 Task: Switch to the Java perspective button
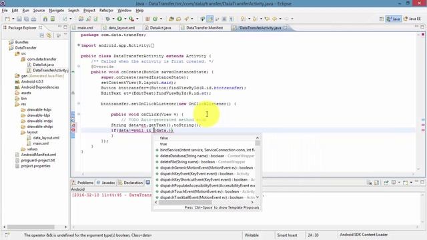click(394, 19)
